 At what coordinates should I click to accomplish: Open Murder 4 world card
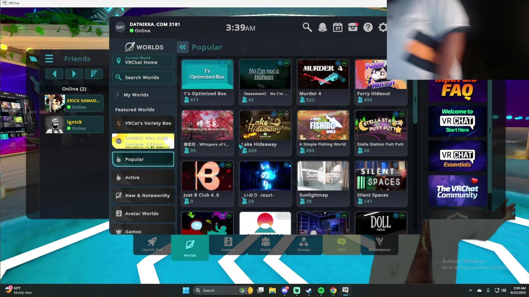(323, 82)
